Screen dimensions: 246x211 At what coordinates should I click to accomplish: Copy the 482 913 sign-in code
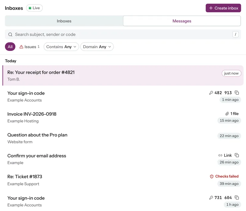coord(237,93)
